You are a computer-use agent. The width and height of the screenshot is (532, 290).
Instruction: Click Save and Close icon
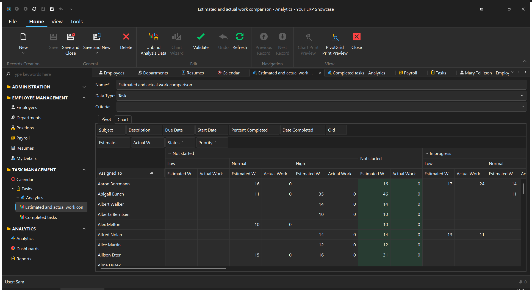[x=71, y=37]
